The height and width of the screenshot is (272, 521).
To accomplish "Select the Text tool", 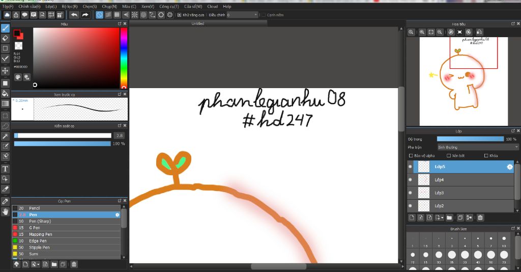I will (x=5, y=169).
